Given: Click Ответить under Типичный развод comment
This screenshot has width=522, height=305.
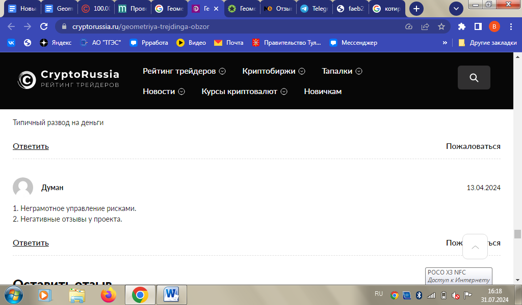Looking at the screenshot, I should (x=31, y=146).
